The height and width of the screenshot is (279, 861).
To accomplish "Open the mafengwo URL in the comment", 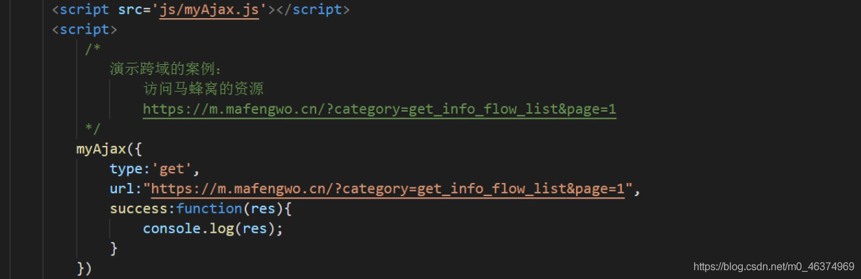I will pyautogui.click(x=379, y=109).
